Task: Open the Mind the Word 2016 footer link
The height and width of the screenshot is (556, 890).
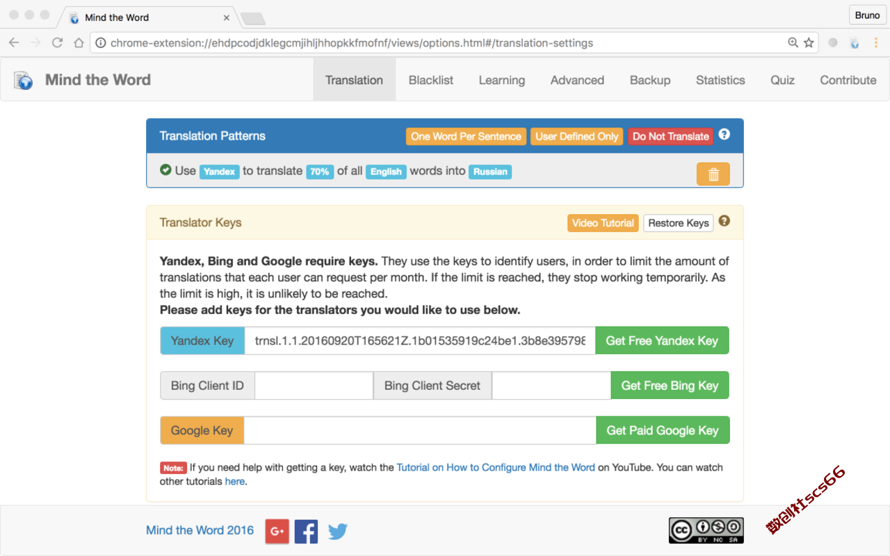Action: pos(200,530)
